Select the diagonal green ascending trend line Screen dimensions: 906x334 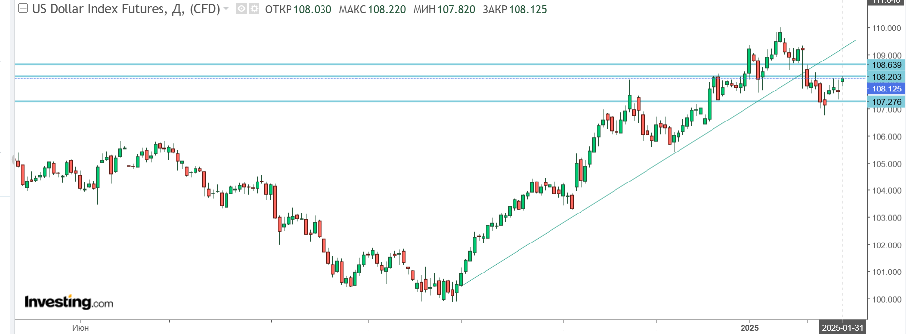[x=591, y=206]
